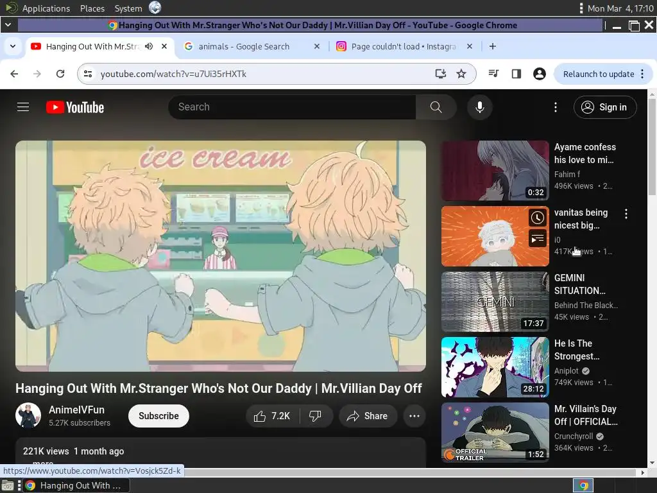Click the Share button

coord(368,416)
